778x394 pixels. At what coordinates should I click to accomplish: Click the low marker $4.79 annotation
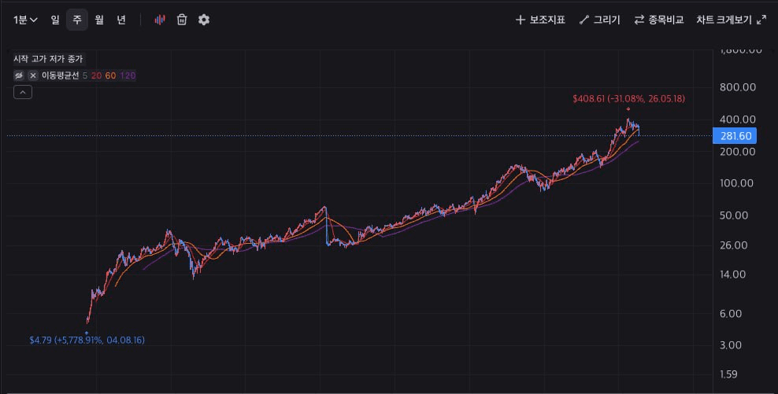coord(87,340)
